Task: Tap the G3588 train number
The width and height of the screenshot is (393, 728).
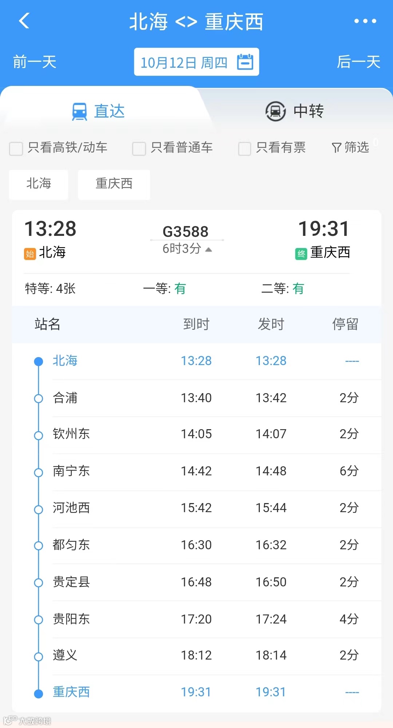Action: (x=186, y=232)
